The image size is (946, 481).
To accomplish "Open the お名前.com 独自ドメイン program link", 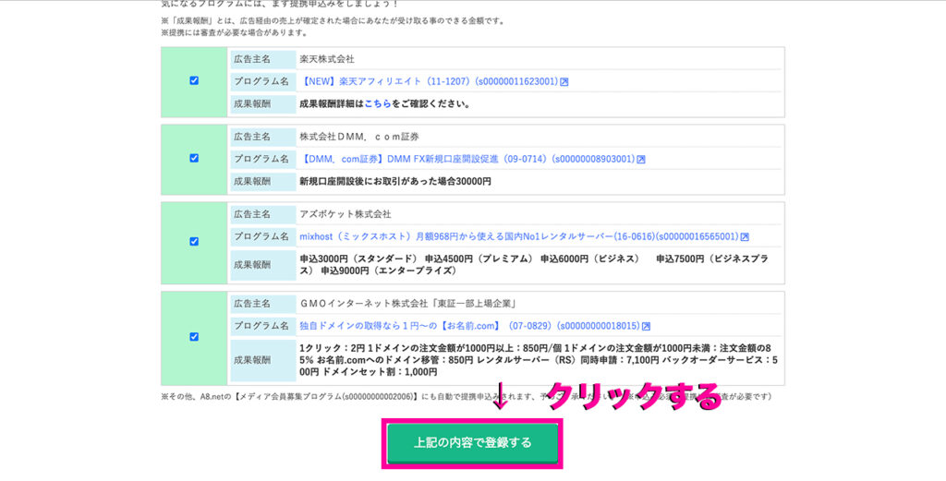I will 469,326.
